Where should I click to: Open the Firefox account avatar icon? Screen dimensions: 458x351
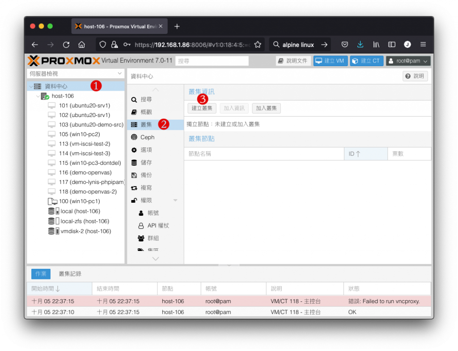(x=407, y=44)
